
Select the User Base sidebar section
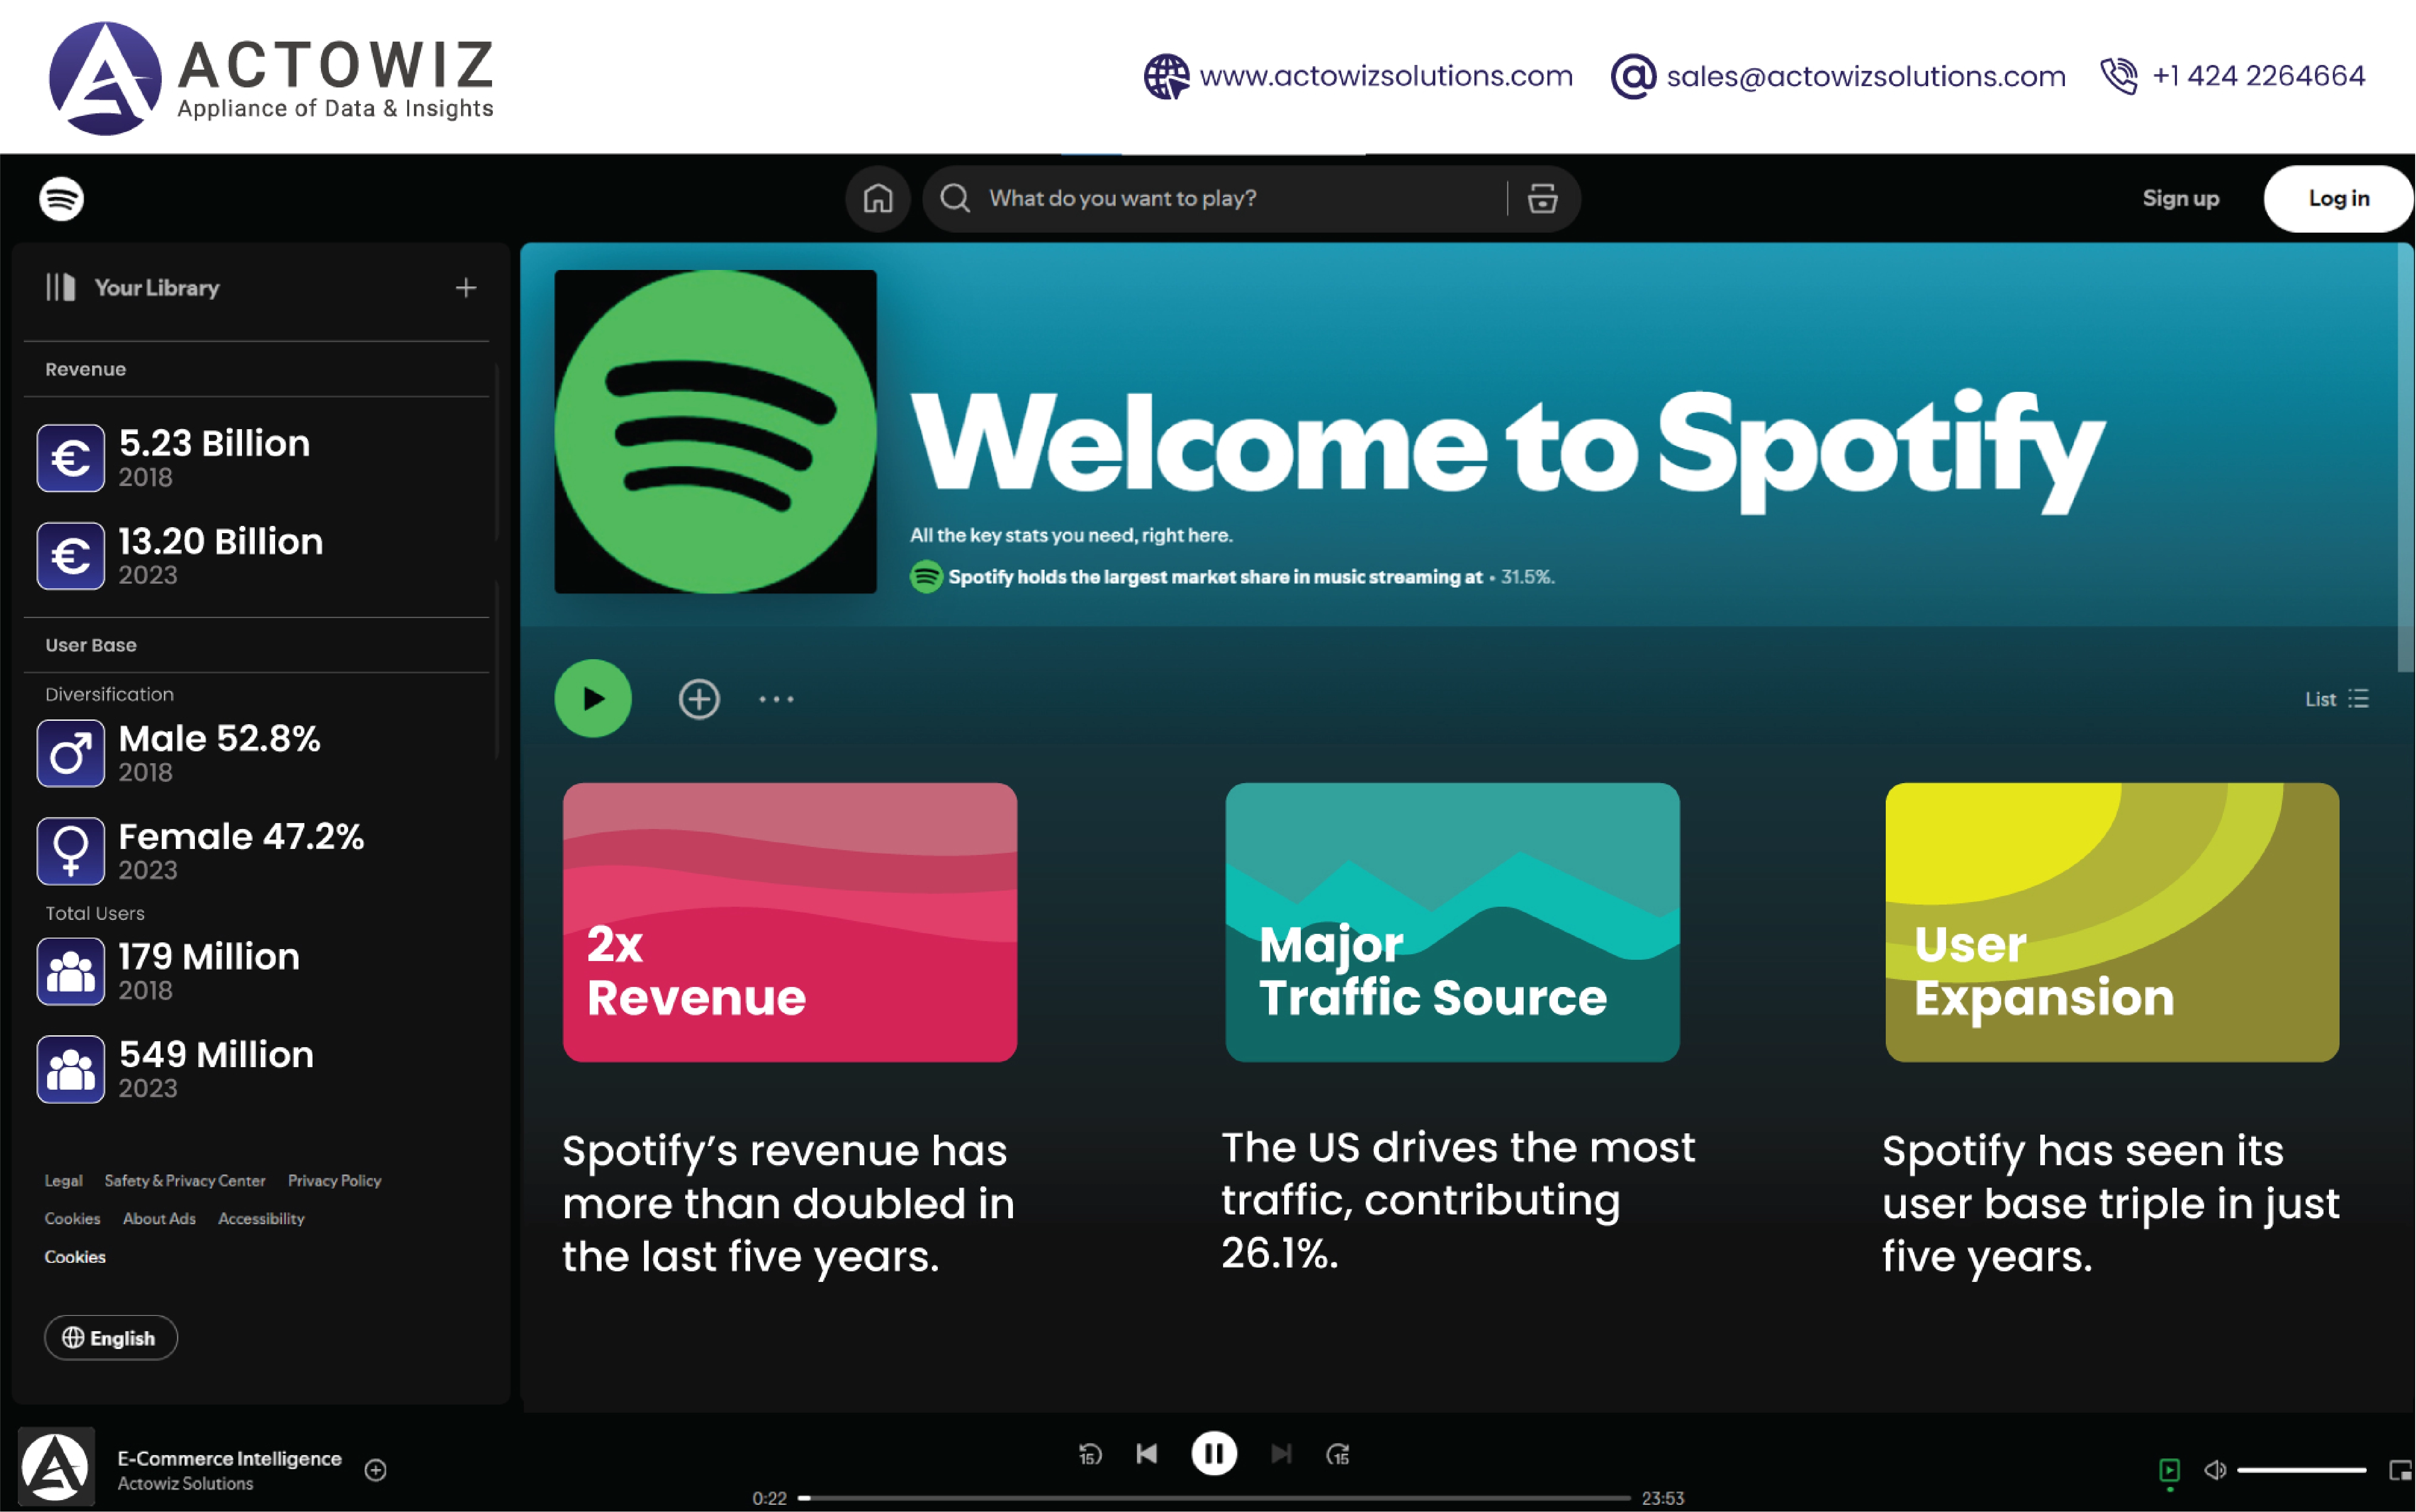(x=91, y=645)
